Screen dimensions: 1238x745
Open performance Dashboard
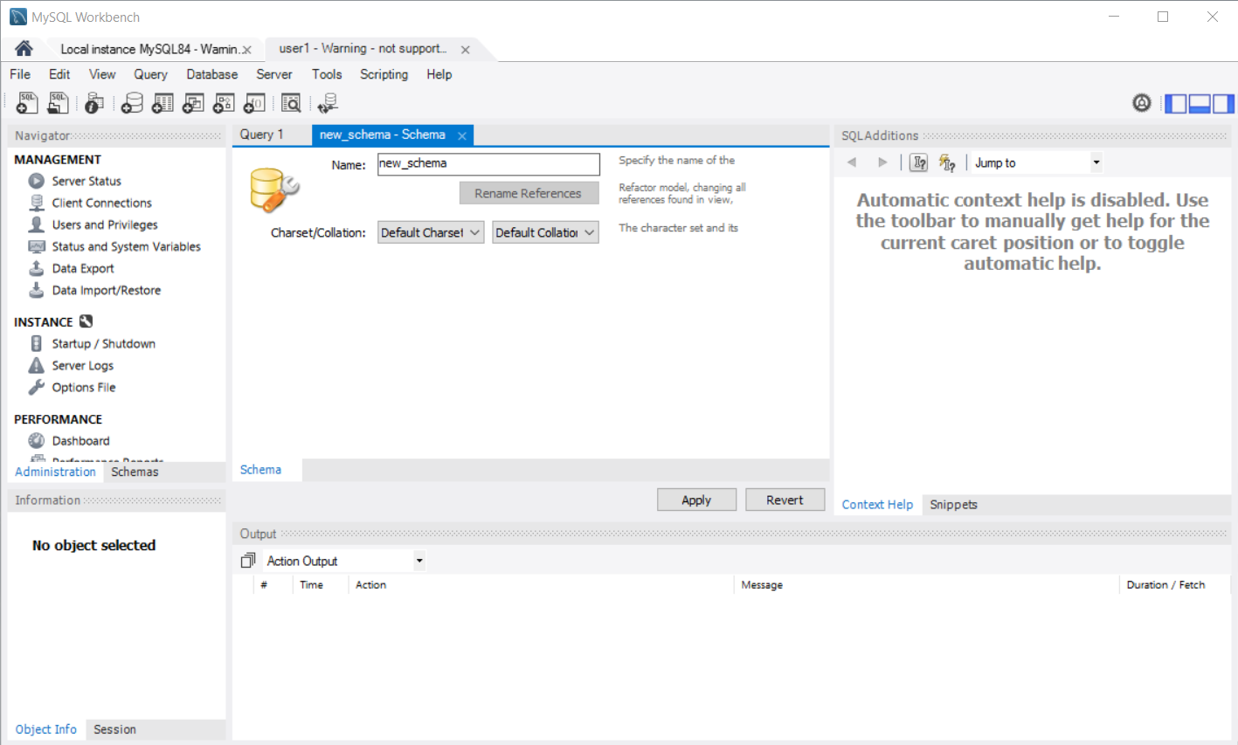(x=80, y=441)
